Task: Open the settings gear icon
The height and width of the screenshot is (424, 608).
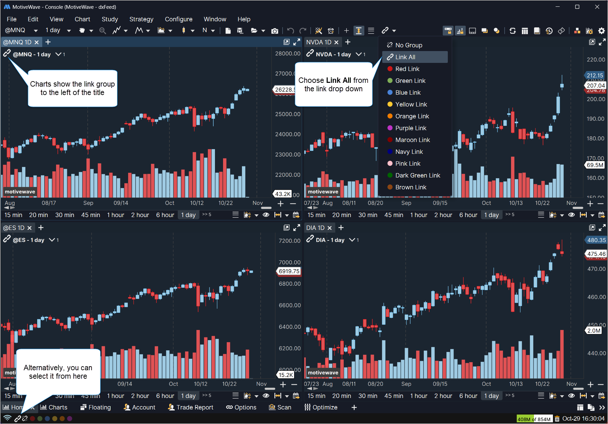Action: 602,31
